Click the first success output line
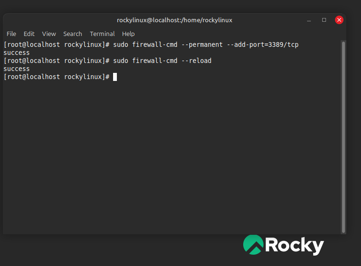The height and width of the screenshot is (266, 361). coord(17,53)
